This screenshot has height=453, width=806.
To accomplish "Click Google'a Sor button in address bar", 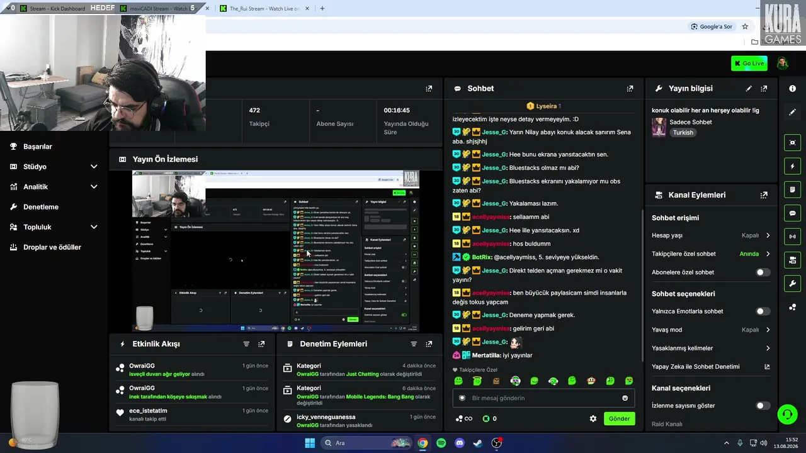I will pyautogui.click(x=712, y=26).
